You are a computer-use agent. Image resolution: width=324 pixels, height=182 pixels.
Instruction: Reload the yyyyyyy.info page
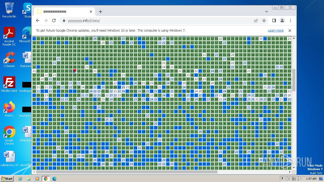(54, 20)
